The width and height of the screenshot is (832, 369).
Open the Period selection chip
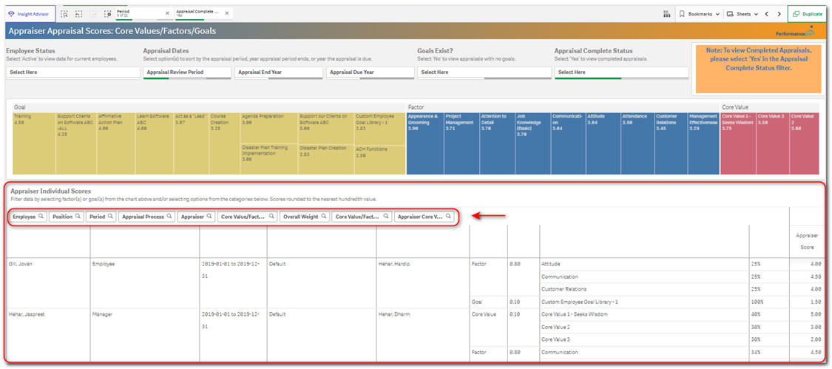click(x=140, y=13)
